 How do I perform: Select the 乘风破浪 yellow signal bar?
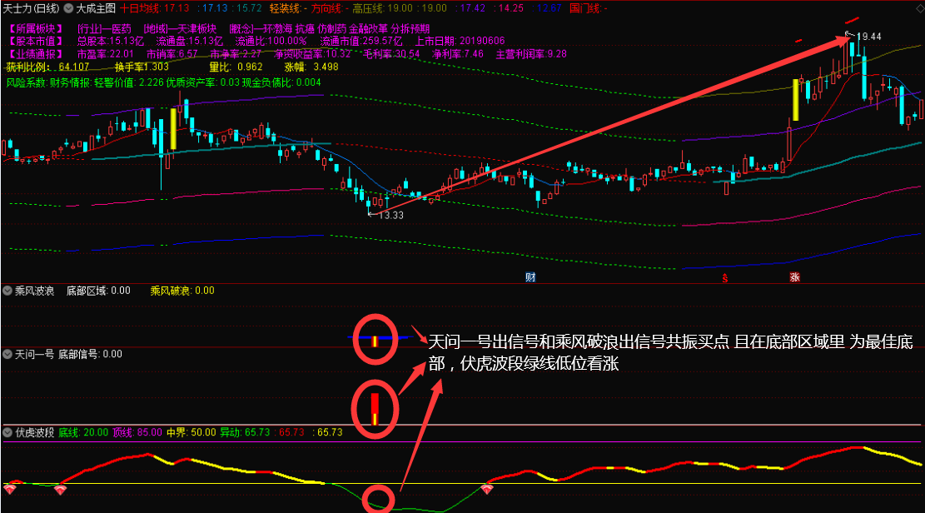pos(375,340)
